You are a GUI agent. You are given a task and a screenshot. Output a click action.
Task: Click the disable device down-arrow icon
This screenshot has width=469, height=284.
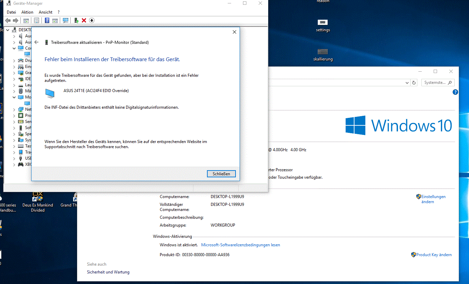(x=91, y=20)
